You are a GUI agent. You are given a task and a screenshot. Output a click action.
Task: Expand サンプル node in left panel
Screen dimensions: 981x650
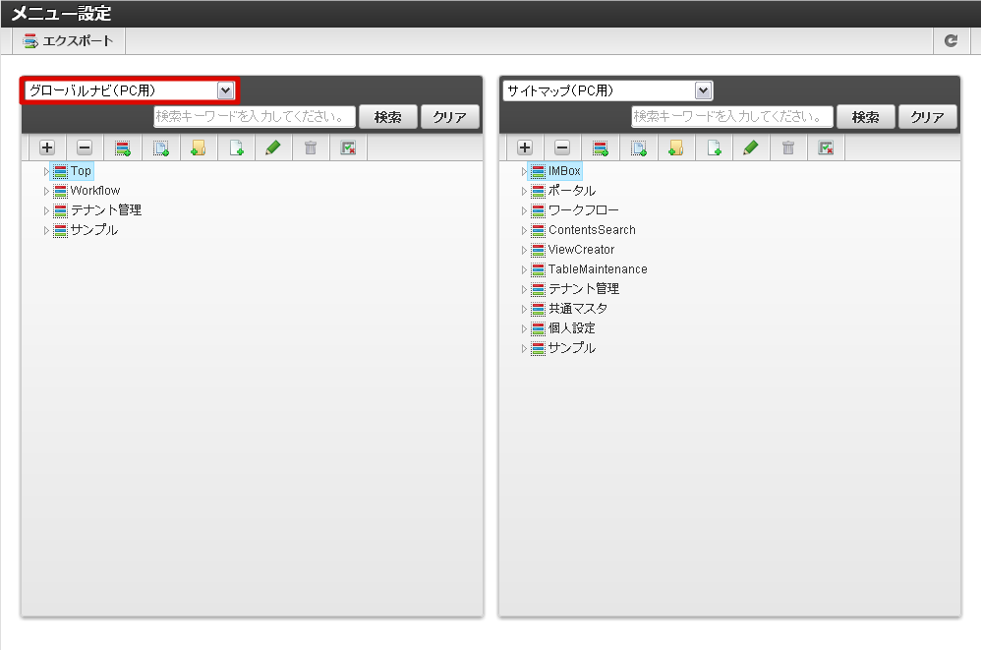coord(46,230)
